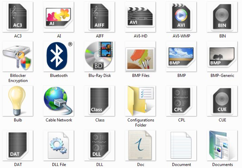
Task: Select the AC3 audio file icon
Action: point(18,17)
